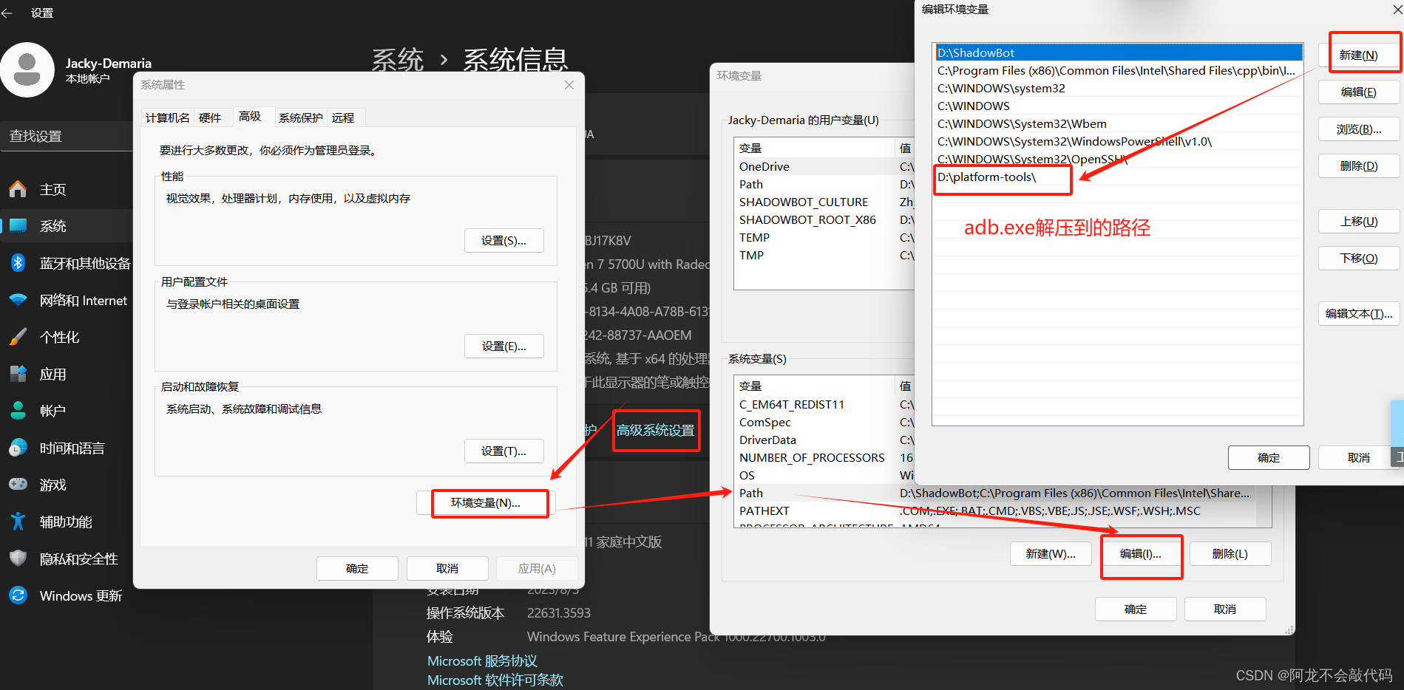Switch to Hardware tab (硬件)
Image resolution: width=1404 pixels, height=690 pixels.
210,117
